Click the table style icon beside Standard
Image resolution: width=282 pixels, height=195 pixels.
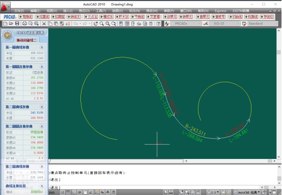244,23
